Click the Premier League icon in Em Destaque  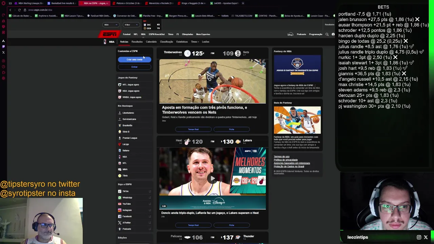coord(120,138)
